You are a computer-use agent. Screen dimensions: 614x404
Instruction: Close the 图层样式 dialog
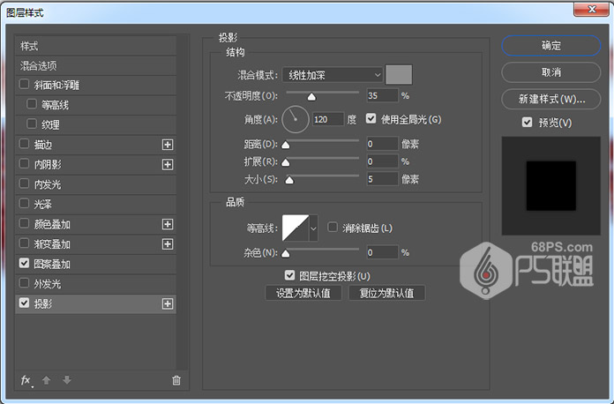[592, 10]
